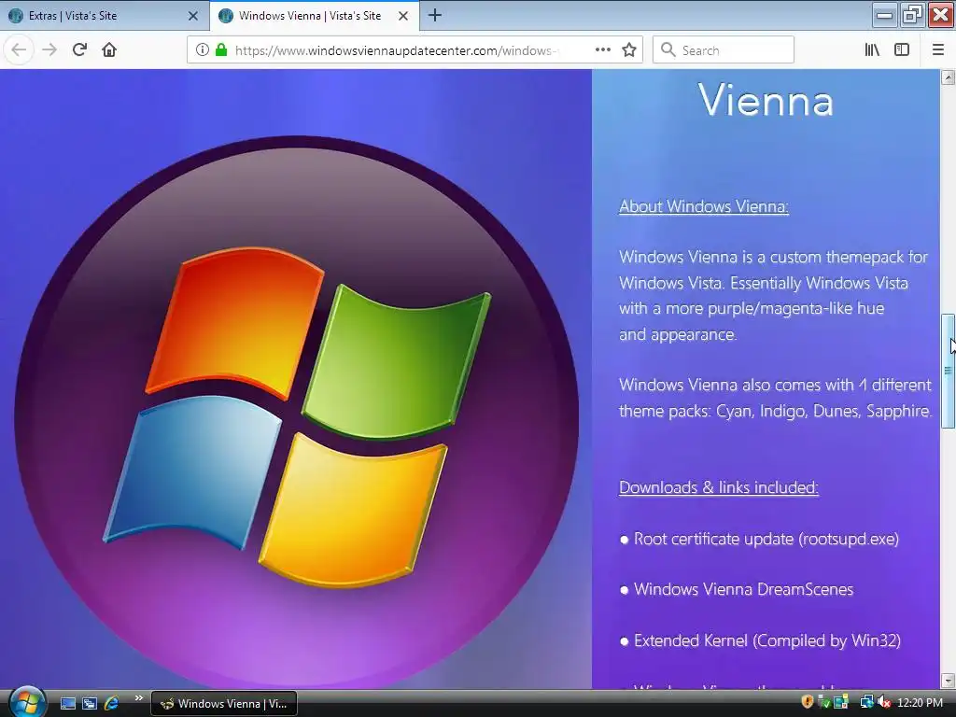The image size is (956, 717).
Task: Click the vertical scrollbar thumb
Action: (x=949, y=372)
